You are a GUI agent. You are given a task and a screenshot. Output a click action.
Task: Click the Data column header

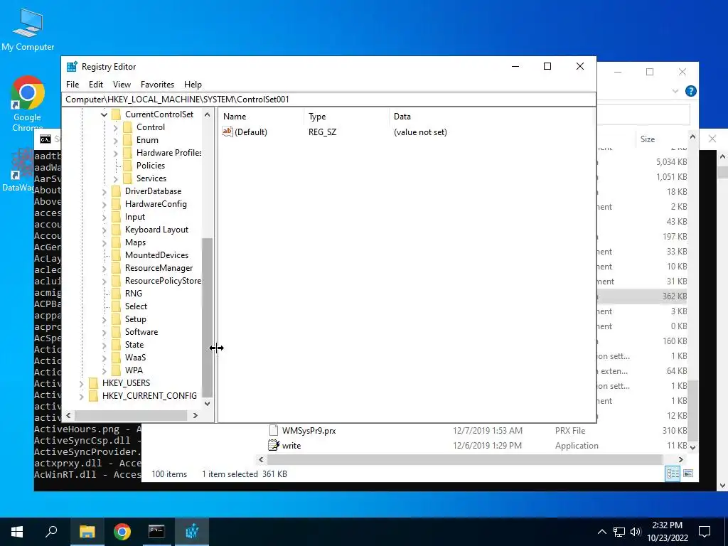(x=491, y=117)
